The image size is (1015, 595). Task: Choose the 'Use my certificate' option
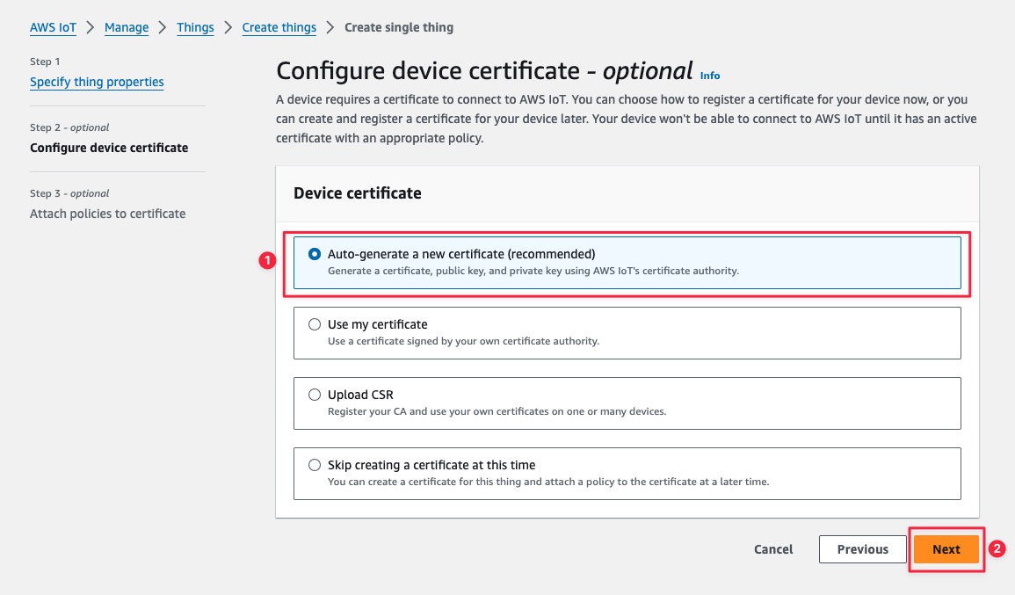point(315,324)
